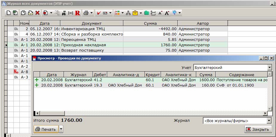Click the red No status cell for A-8
The width and height of the screenshot is (276, 137).
point(16,72)
